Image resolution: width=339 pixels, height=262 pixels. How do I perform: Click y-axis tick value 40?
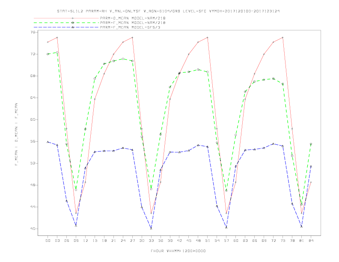tap(34, 229)
